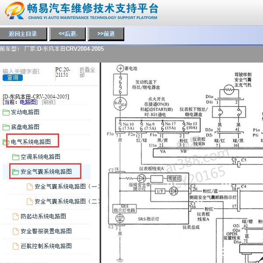The width and height of the screenshot is (263, 263).
Task: Click the SRS 指示灯电路 box in diagram
Action: tap(124, 208)
